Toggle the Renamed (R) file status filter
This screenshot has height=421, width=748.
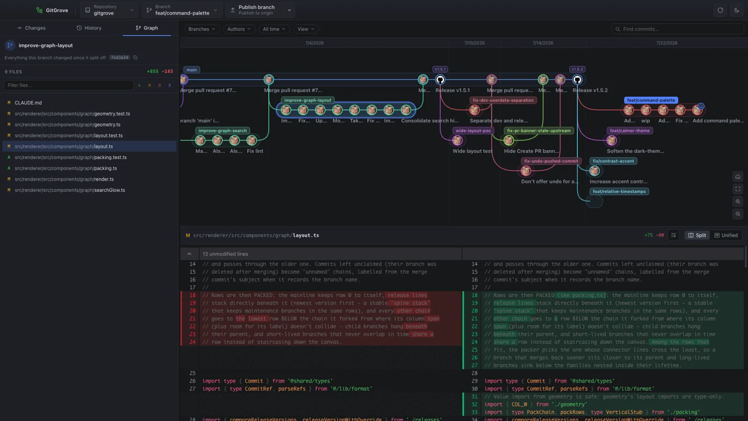tap(170, 86)
